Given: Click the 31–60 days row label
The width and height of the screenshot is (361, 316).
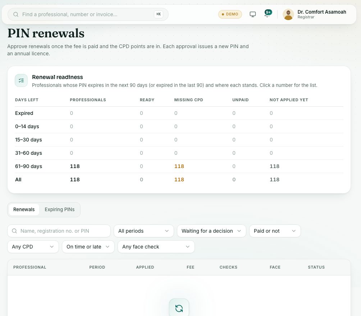Looking at the screenshot, I should (x=28, y=153).
